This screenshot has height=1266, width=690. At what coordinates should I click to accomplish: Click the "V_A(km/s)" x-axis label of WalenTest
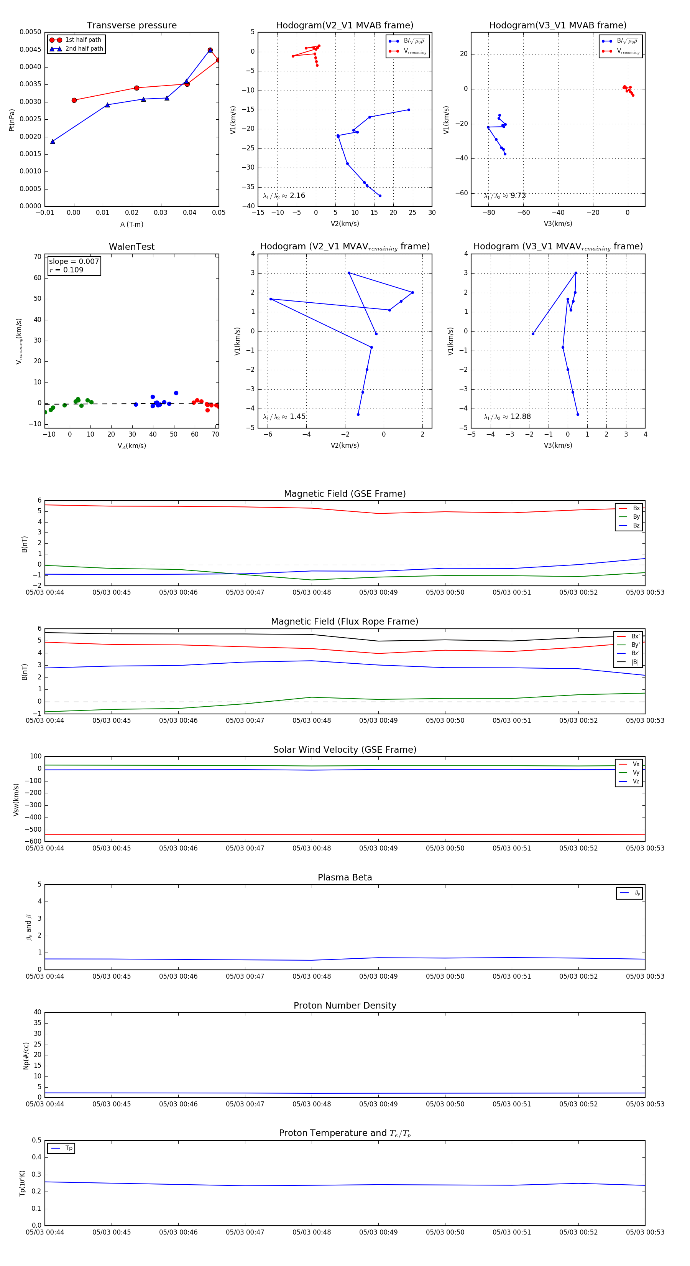tap(131, 446)
